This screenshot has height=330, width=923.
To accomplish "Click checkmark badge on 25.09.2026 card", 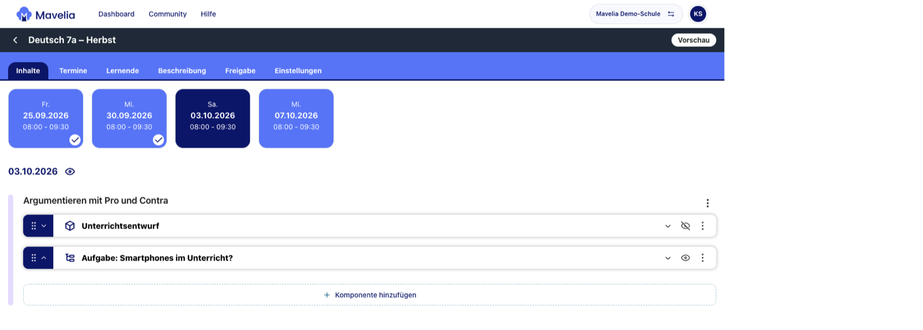I will [x=75, y=140].
